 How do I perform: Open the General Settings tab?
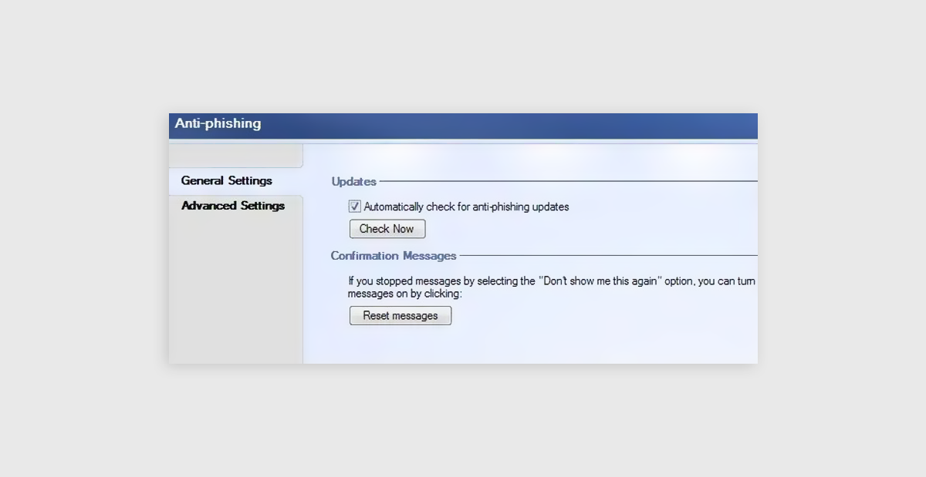click(x=235, y=181)
